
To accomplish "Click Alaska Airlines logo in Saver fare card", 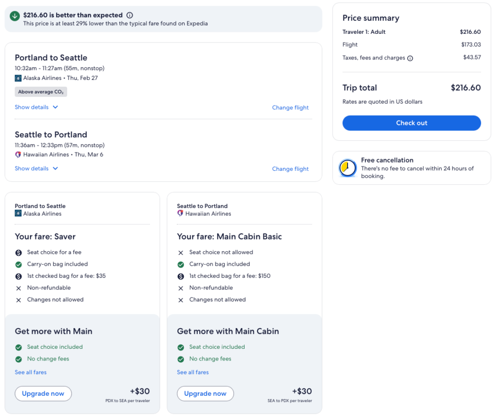I will [18, 214].
